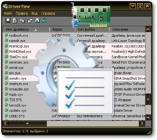Click the DriverView title bar app icon
This screenshot has width=157, height=140.
point(5,6)
